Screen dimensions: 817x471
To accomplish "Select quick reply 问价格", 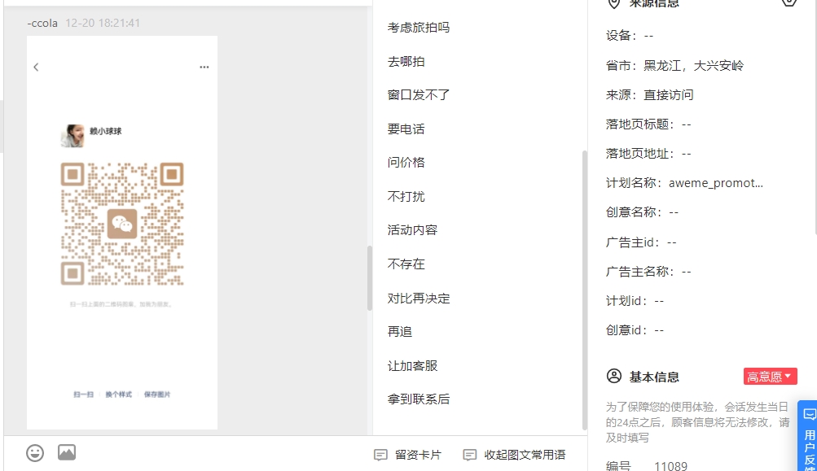I will (x=406, y=163).
